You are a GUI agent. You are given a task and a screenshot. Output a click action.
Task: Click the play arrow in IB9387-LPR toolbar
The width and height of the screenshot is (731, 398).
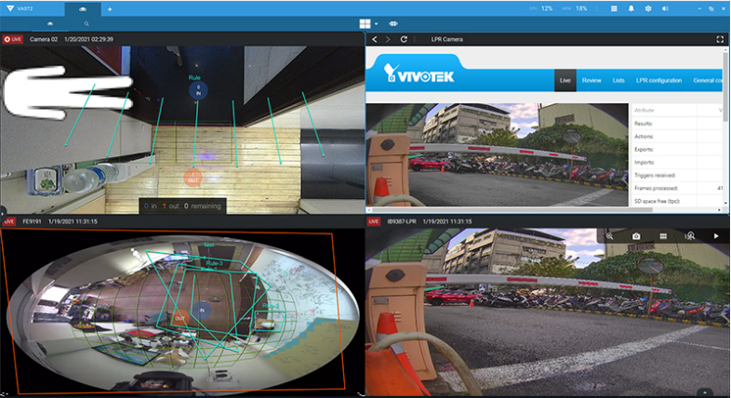pyautogui.click(x=716, y=237)
